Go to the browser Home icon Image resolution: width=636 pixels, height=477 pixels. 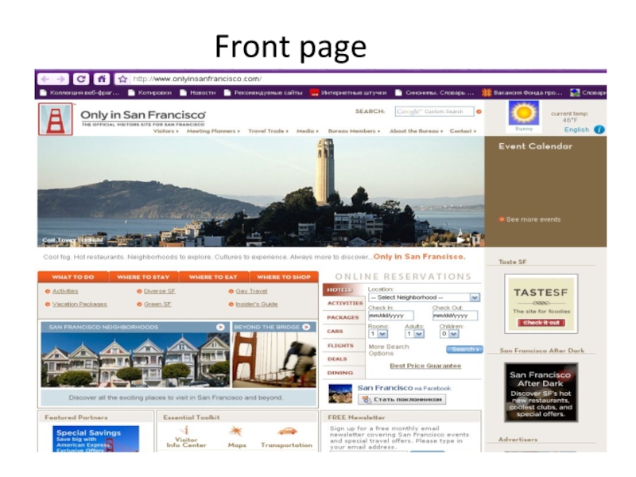(x=102, y=79)
